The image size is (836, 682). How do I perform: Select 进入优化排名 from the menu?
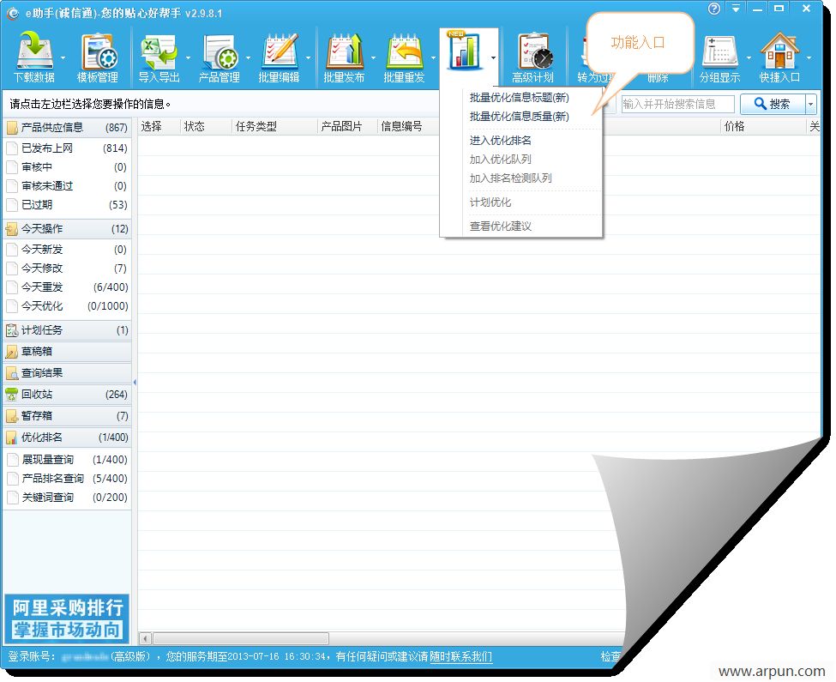pyautogui.click(x=500, y=141)
